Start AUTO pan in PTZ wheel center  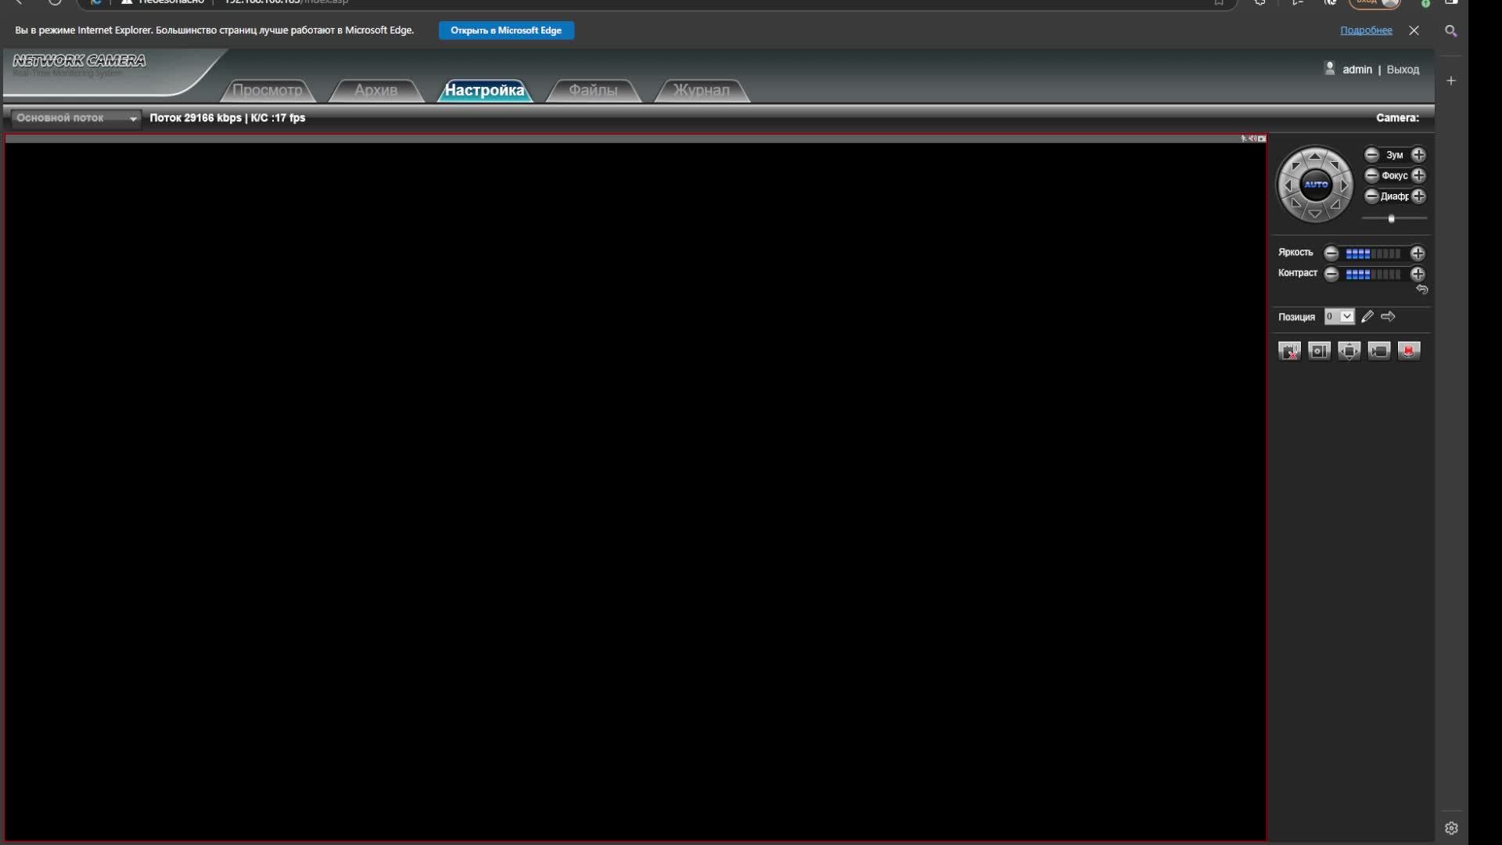pos(1316,185)
